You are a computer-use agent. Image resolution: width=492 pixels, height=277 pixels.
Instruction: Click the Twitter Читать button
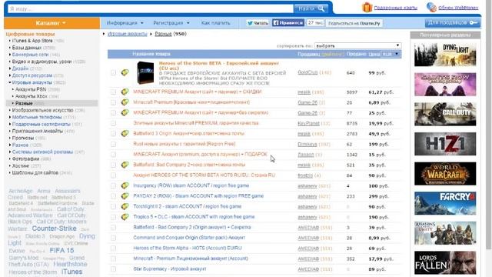click(x=258, y=23)
